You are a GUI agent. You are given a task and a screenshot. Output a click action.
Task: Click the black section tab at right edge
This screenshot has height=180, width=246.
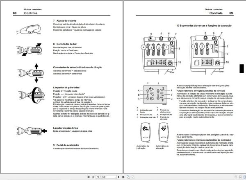(x=241, y=69)
